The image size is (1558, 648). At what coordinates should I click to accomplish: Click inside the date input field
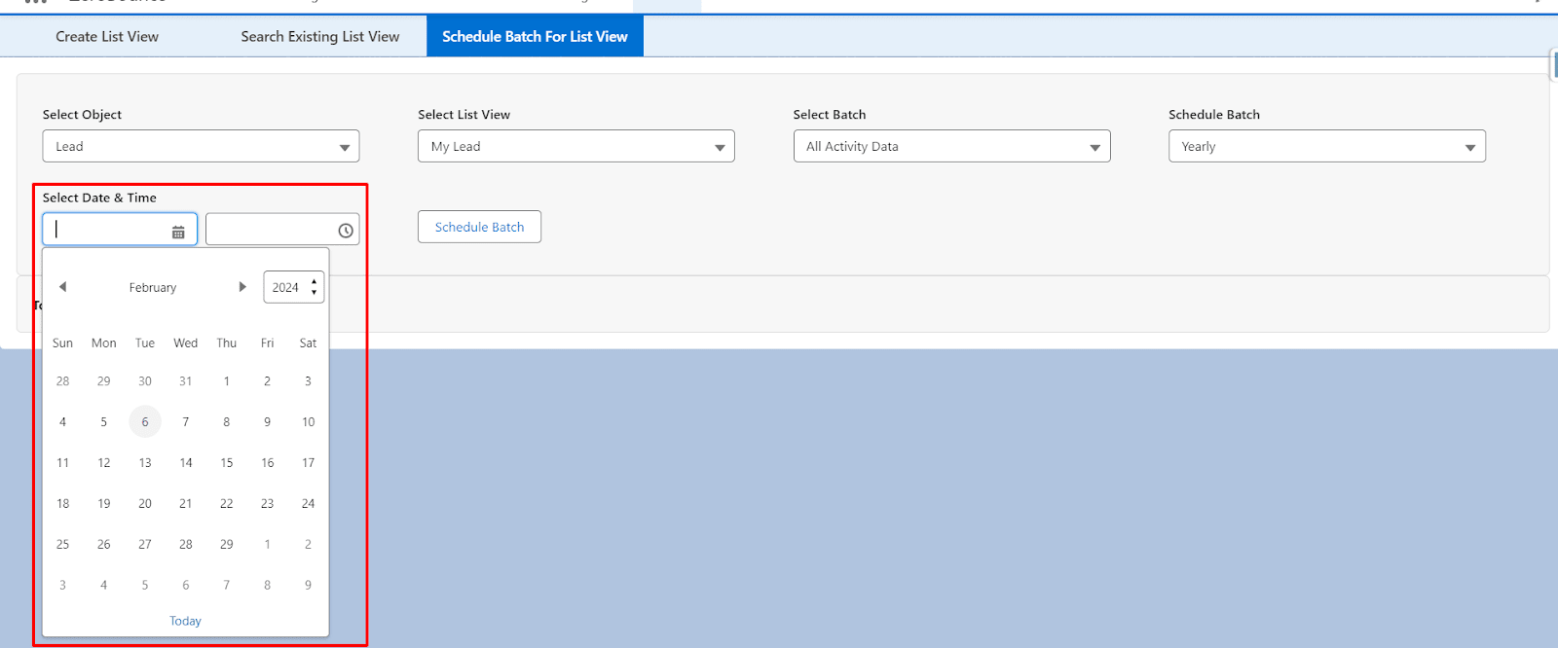(x=107, y=230)
